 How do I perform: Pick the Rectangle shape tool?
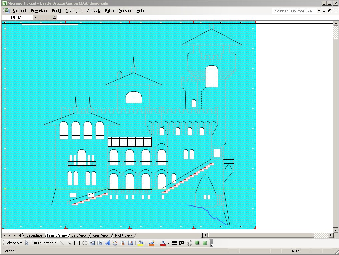[77, 243]
